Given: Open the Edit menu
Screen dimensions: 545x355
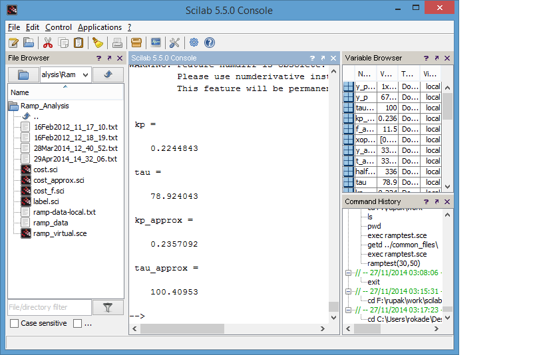Looking at the screenshot, I should [33, 27].
